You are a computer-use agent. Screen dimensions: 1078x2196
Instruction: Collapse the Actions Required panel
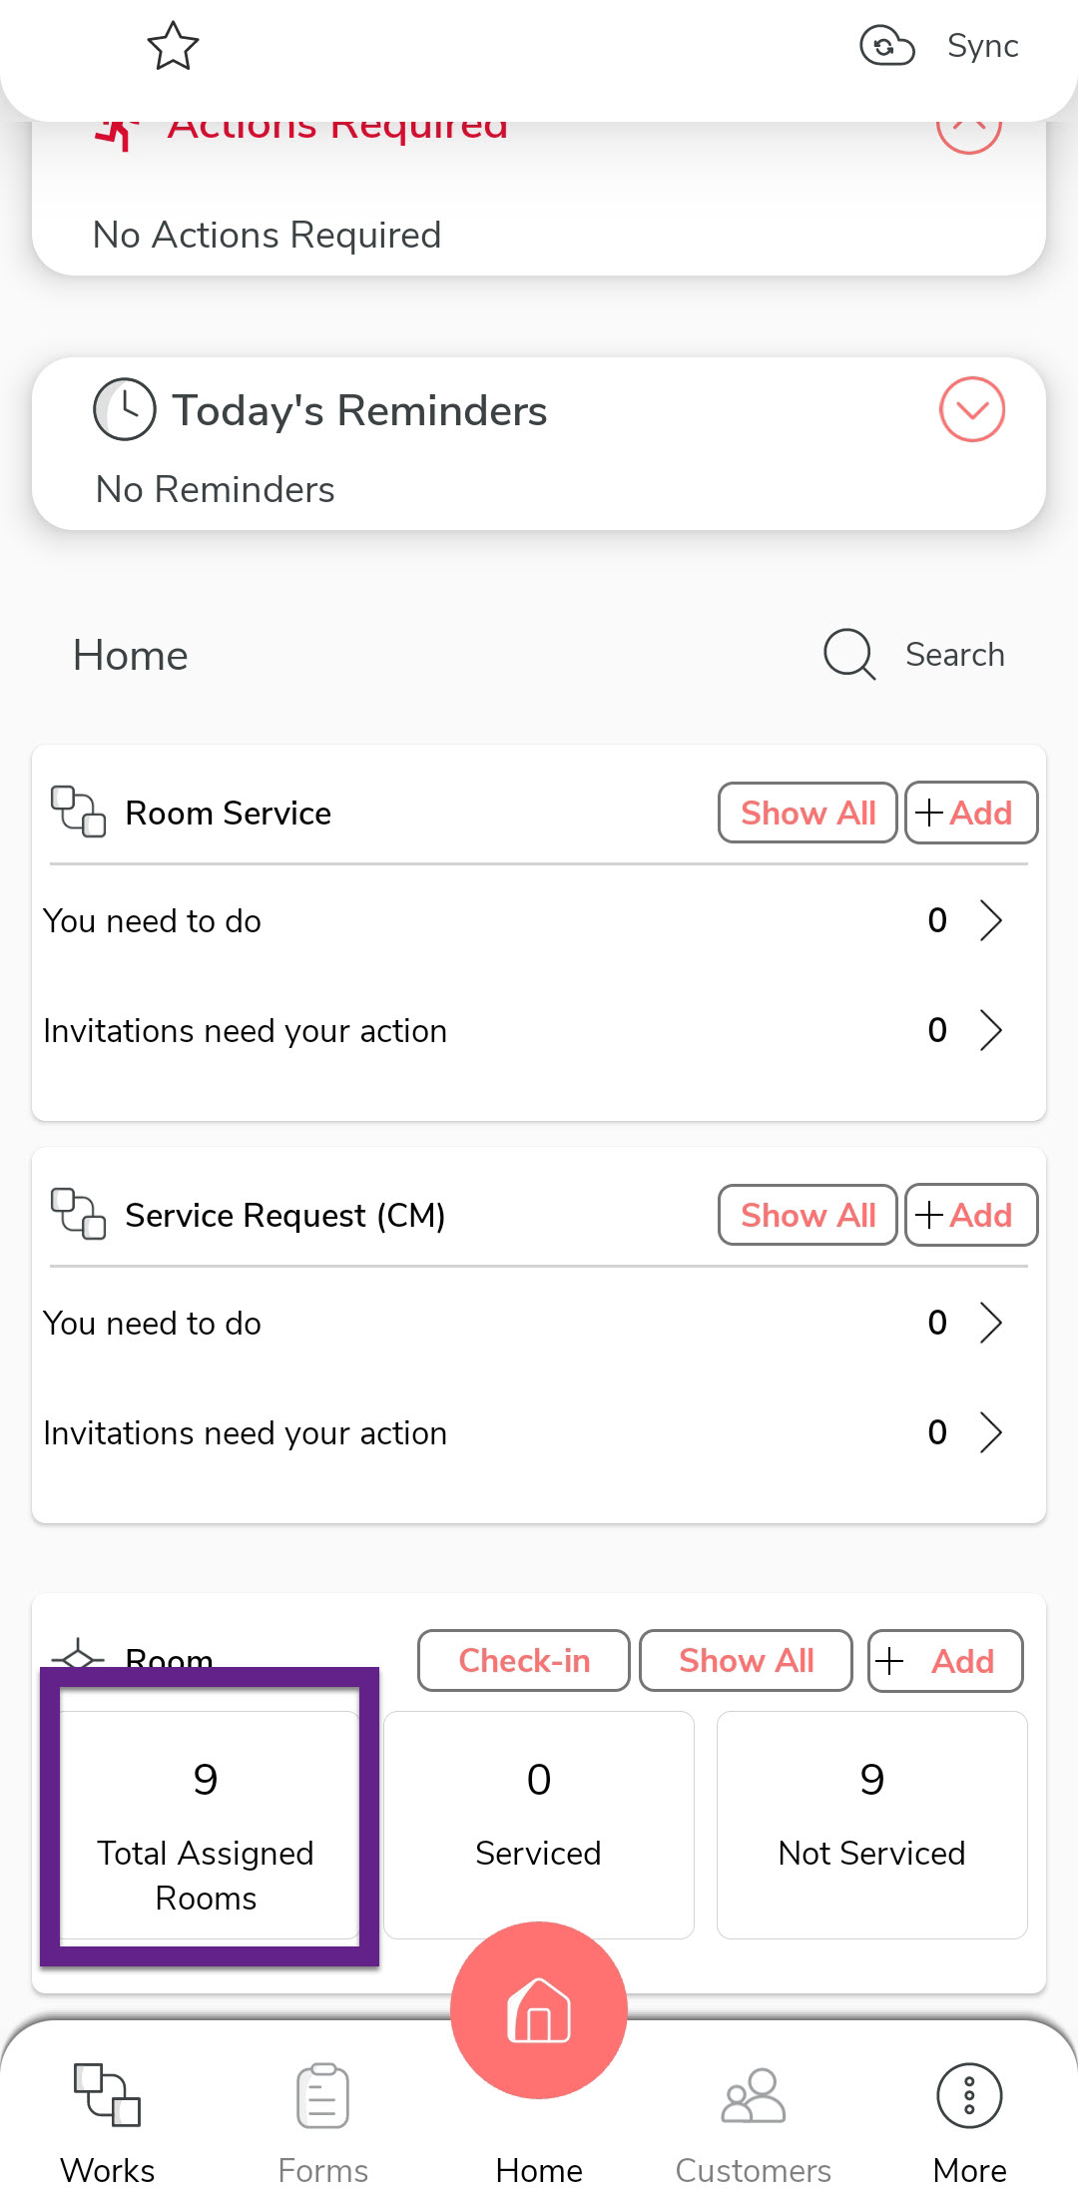968,130
